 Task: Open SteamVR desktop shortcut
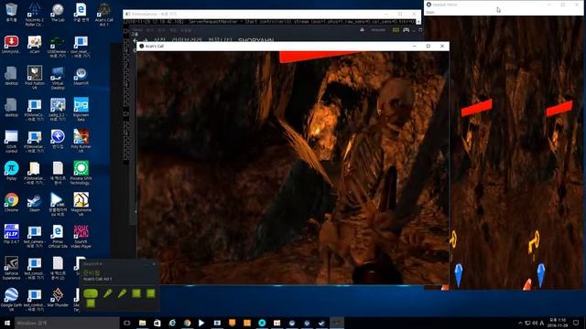[x=81, y=76]
